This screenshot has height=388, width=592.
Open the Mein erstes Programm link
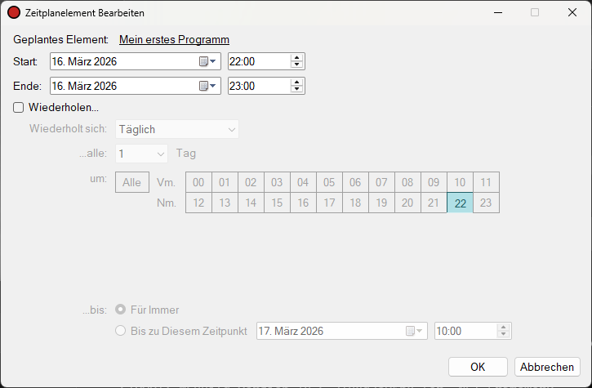pos(174,39)
